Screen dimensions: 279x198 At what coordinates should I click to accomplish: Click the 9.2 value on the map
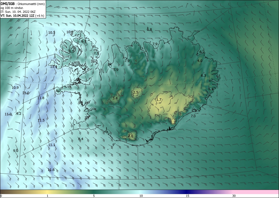(19, 114)
